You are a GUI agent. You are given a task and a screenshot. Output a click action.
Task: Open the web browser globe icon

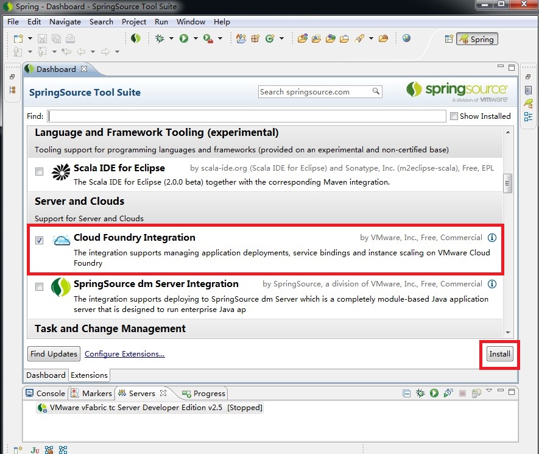coord(406,38)
